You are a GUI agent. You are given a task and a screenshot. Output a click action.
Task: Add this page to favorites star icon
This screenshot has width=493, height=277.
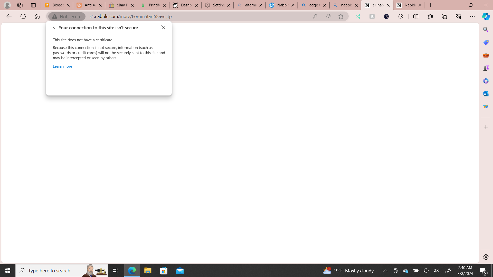pos(341,16)
